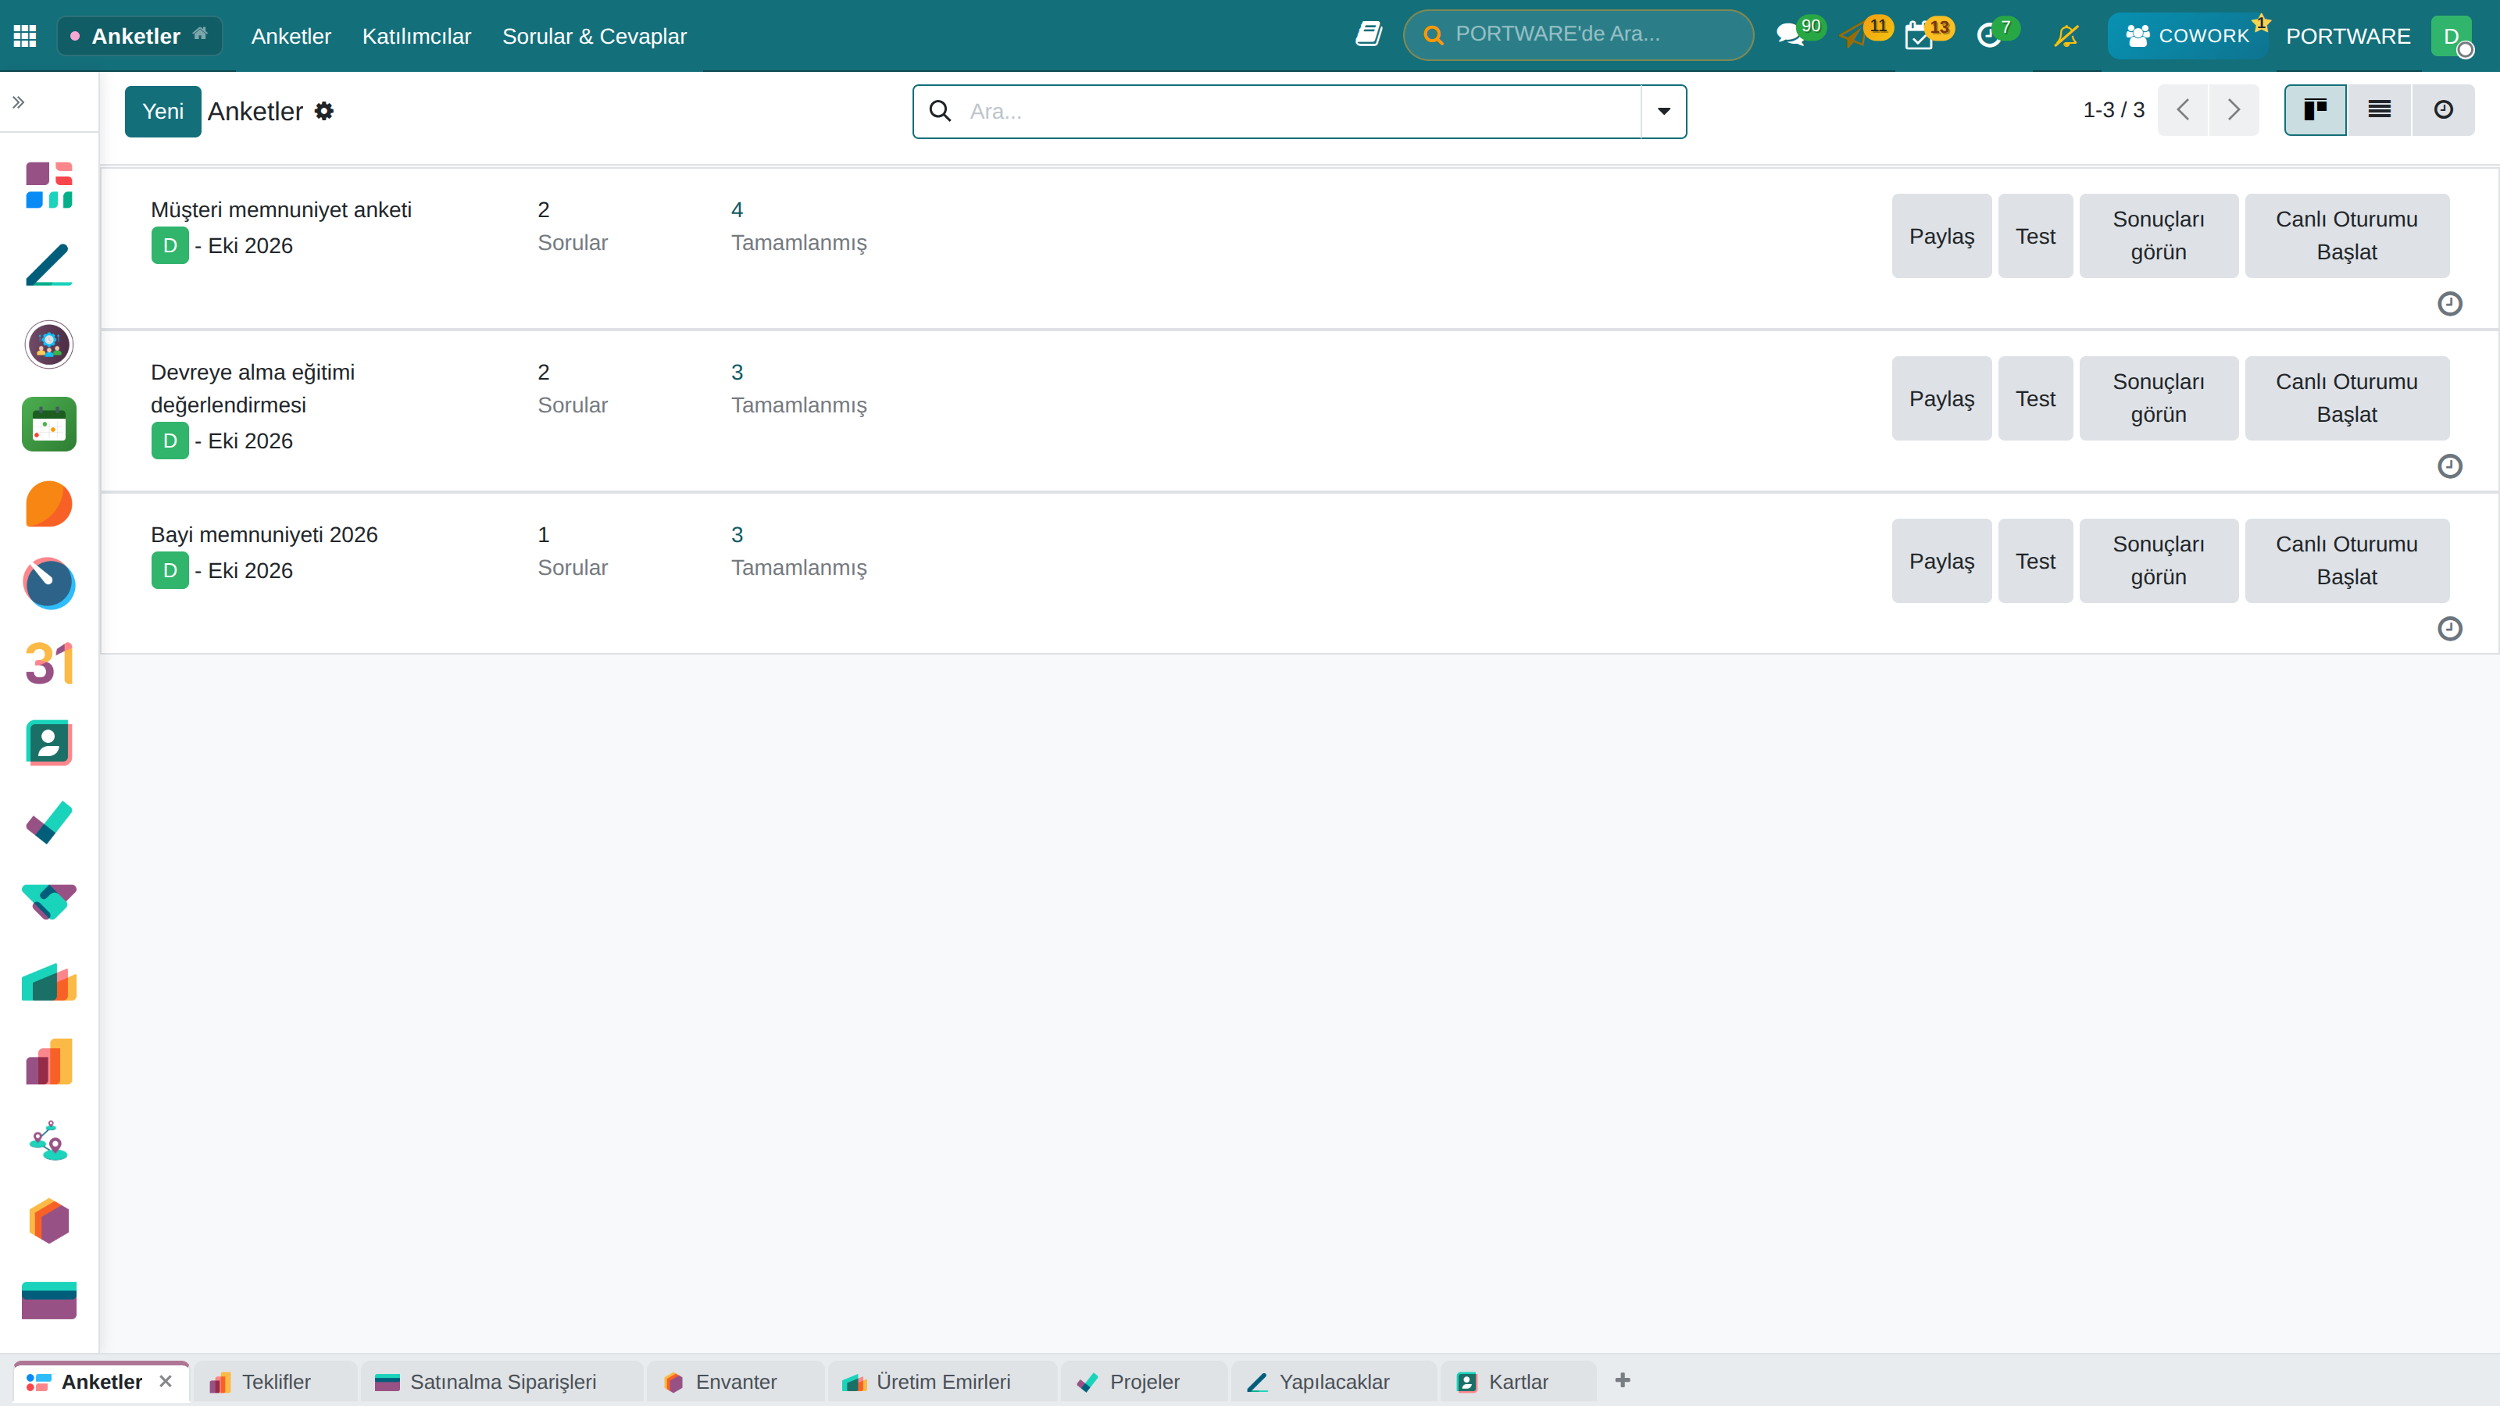Click Paylaş on Müşteri memnuniyet anketi
Image resolution: width=2500 pixels, height=1406 pixels.
pyautogui.click(x=1941, y=236)
